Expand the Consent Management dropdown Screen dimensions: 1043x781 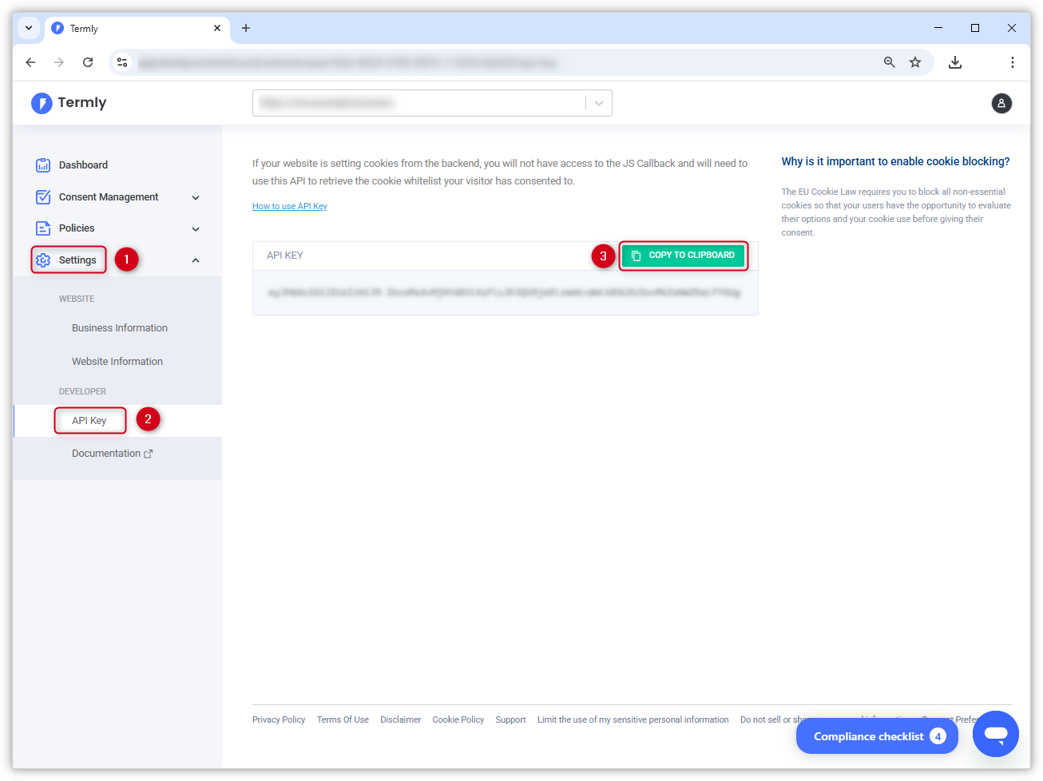(x=195, y=196)
